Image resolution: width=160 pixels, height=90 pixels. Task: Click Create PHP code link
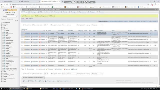[x=146, y=21]
